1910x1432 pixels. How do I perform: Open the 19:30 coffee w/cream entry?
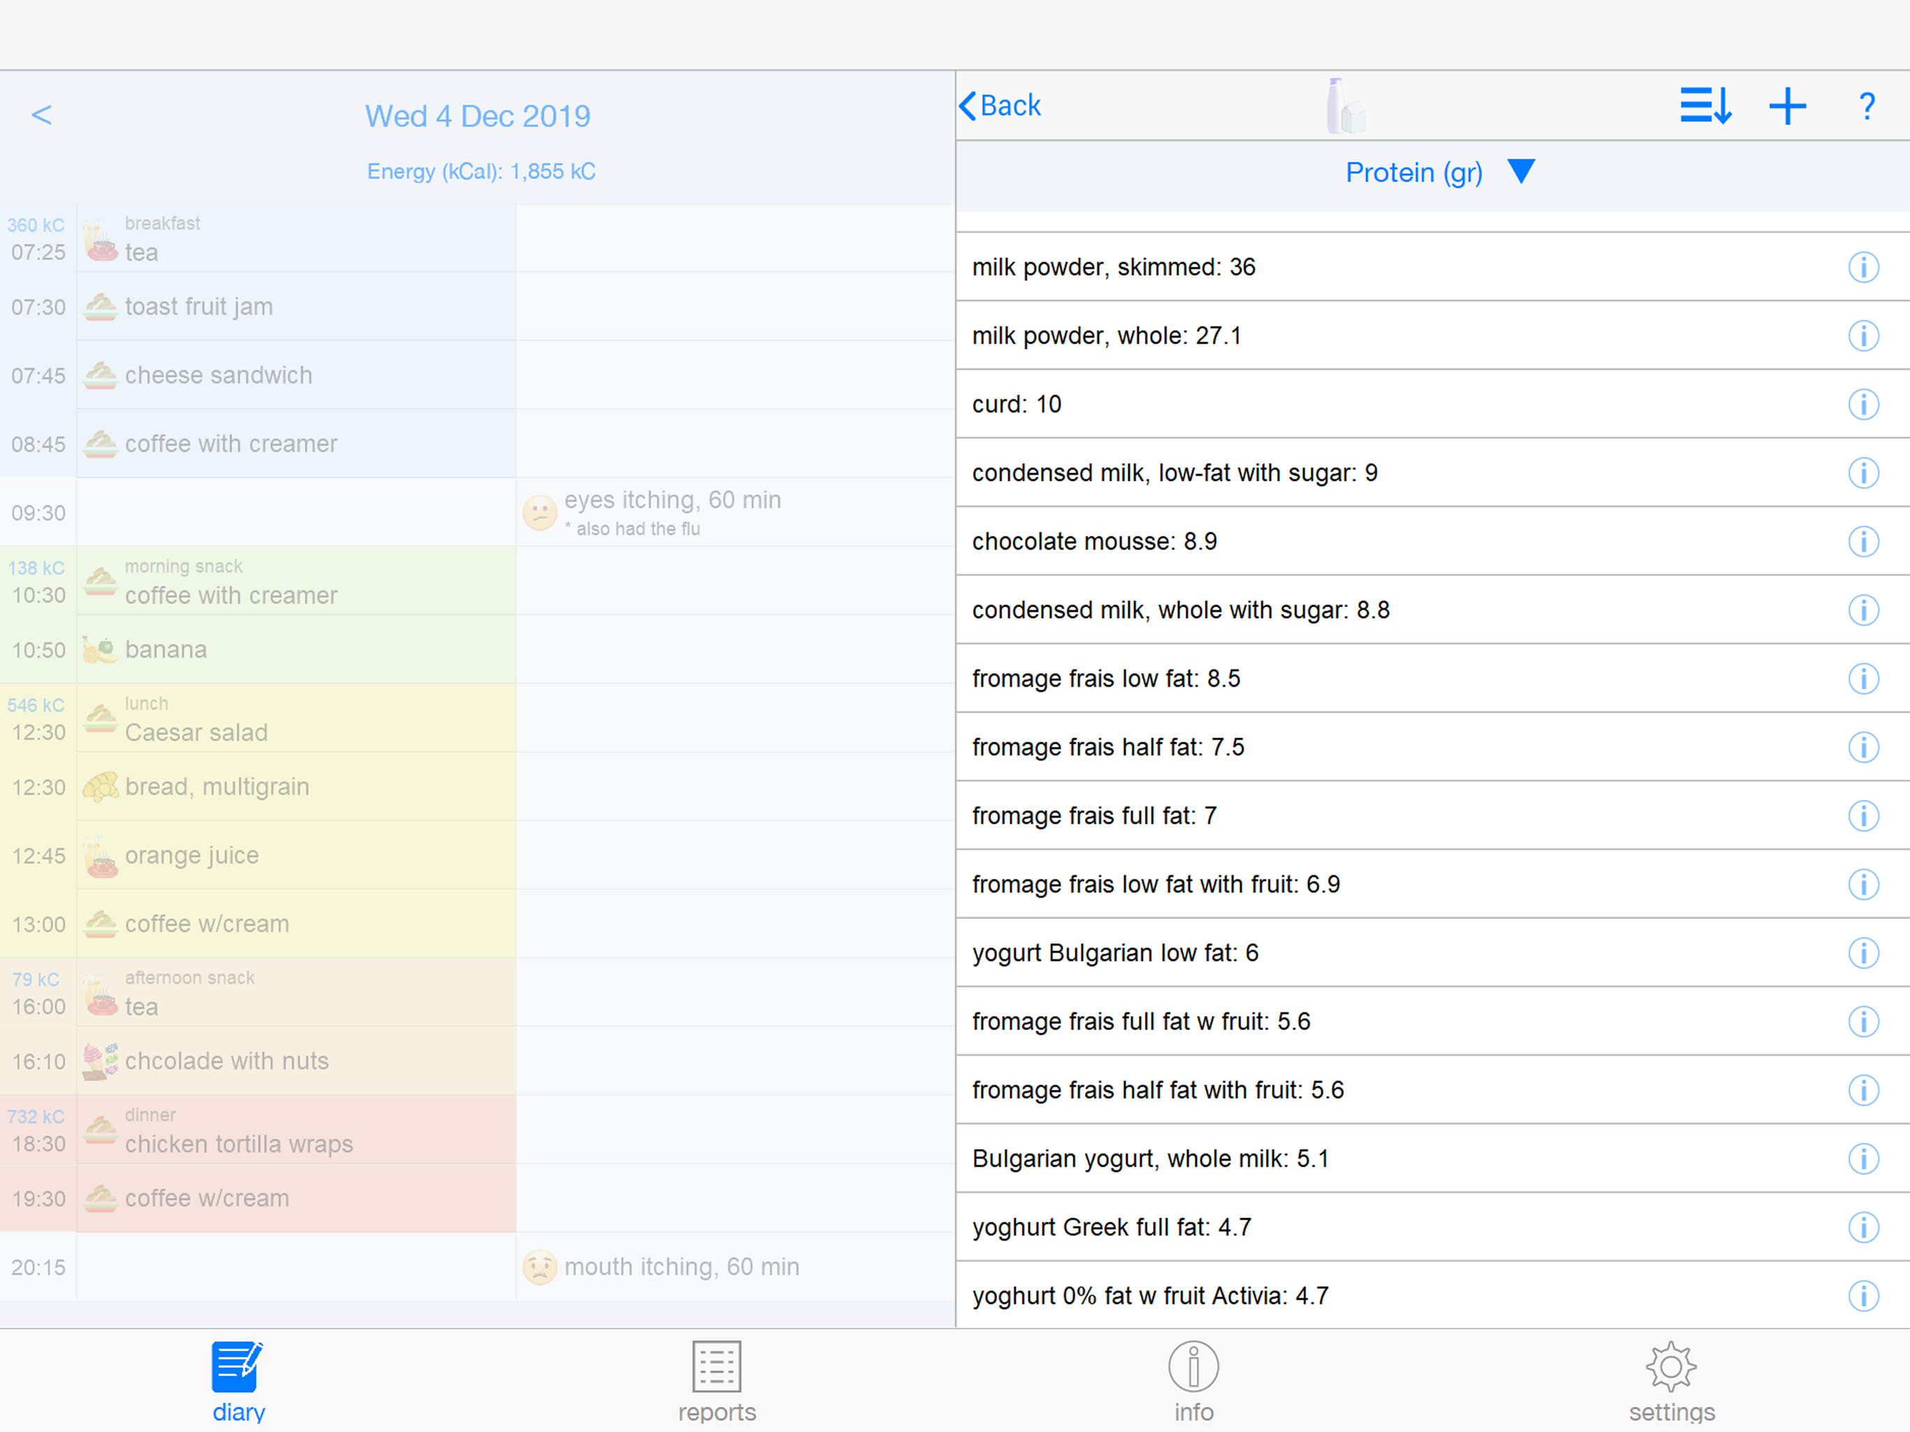point(296,1198)
